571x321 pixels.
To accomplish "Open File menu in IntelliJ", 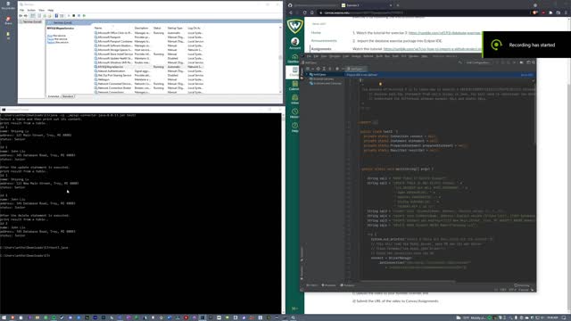I will click(309, 56).
